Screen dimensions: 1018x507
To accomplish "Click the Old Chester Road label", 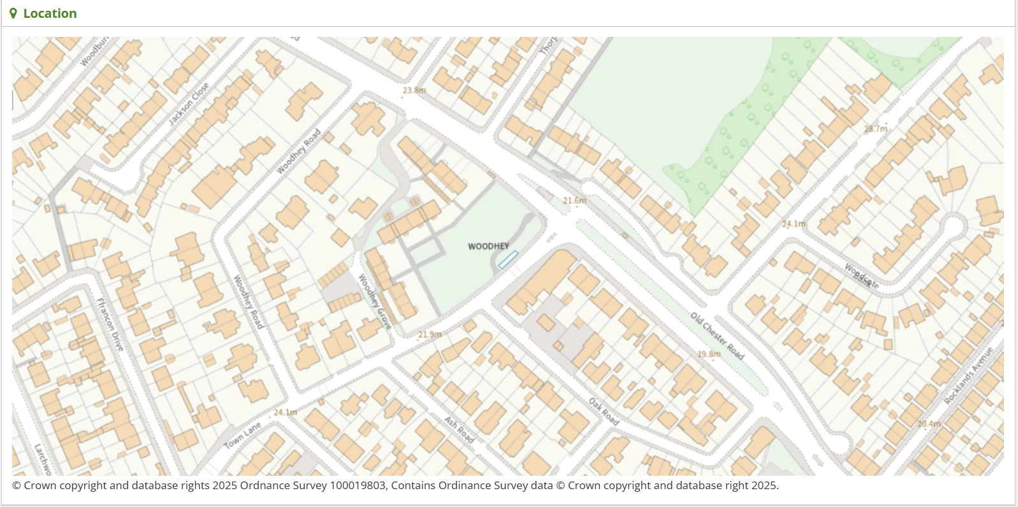I will (717, 336).
